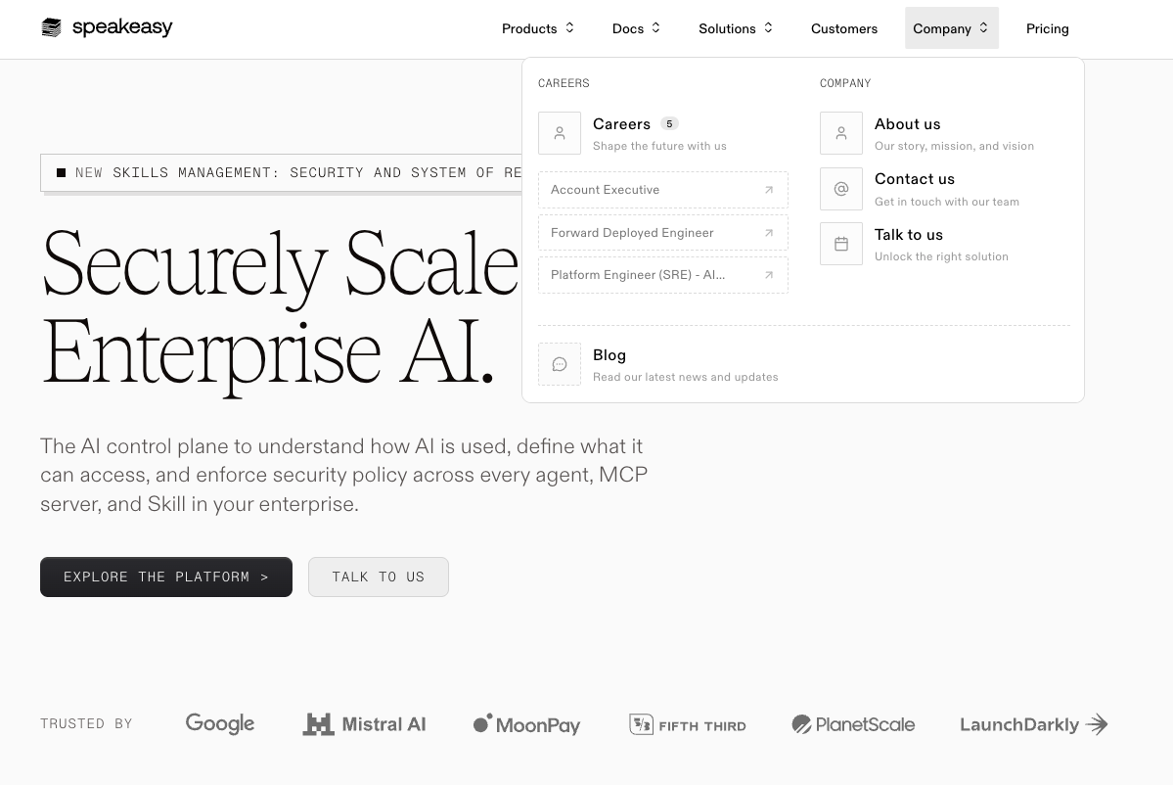This screenshot has height=785, width=1173.
Task: Click the Contact us at-sign icon
Action: (x=840, y=189)
